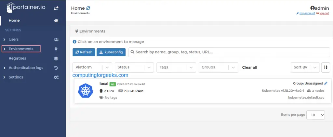Click the Authentication logs history icon
The width and height of the screenshot is (333, 137).
[x=56, y=68]
